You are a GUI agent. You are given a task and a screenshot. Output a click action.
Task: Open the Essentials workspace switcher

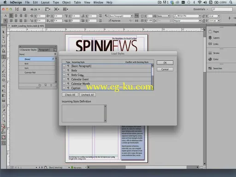tap(201, 9)
